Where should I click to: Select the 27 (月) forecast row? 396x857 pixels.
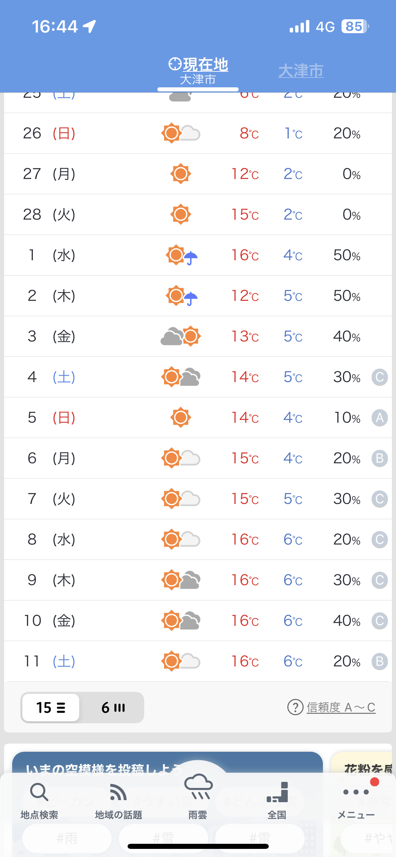198,174
